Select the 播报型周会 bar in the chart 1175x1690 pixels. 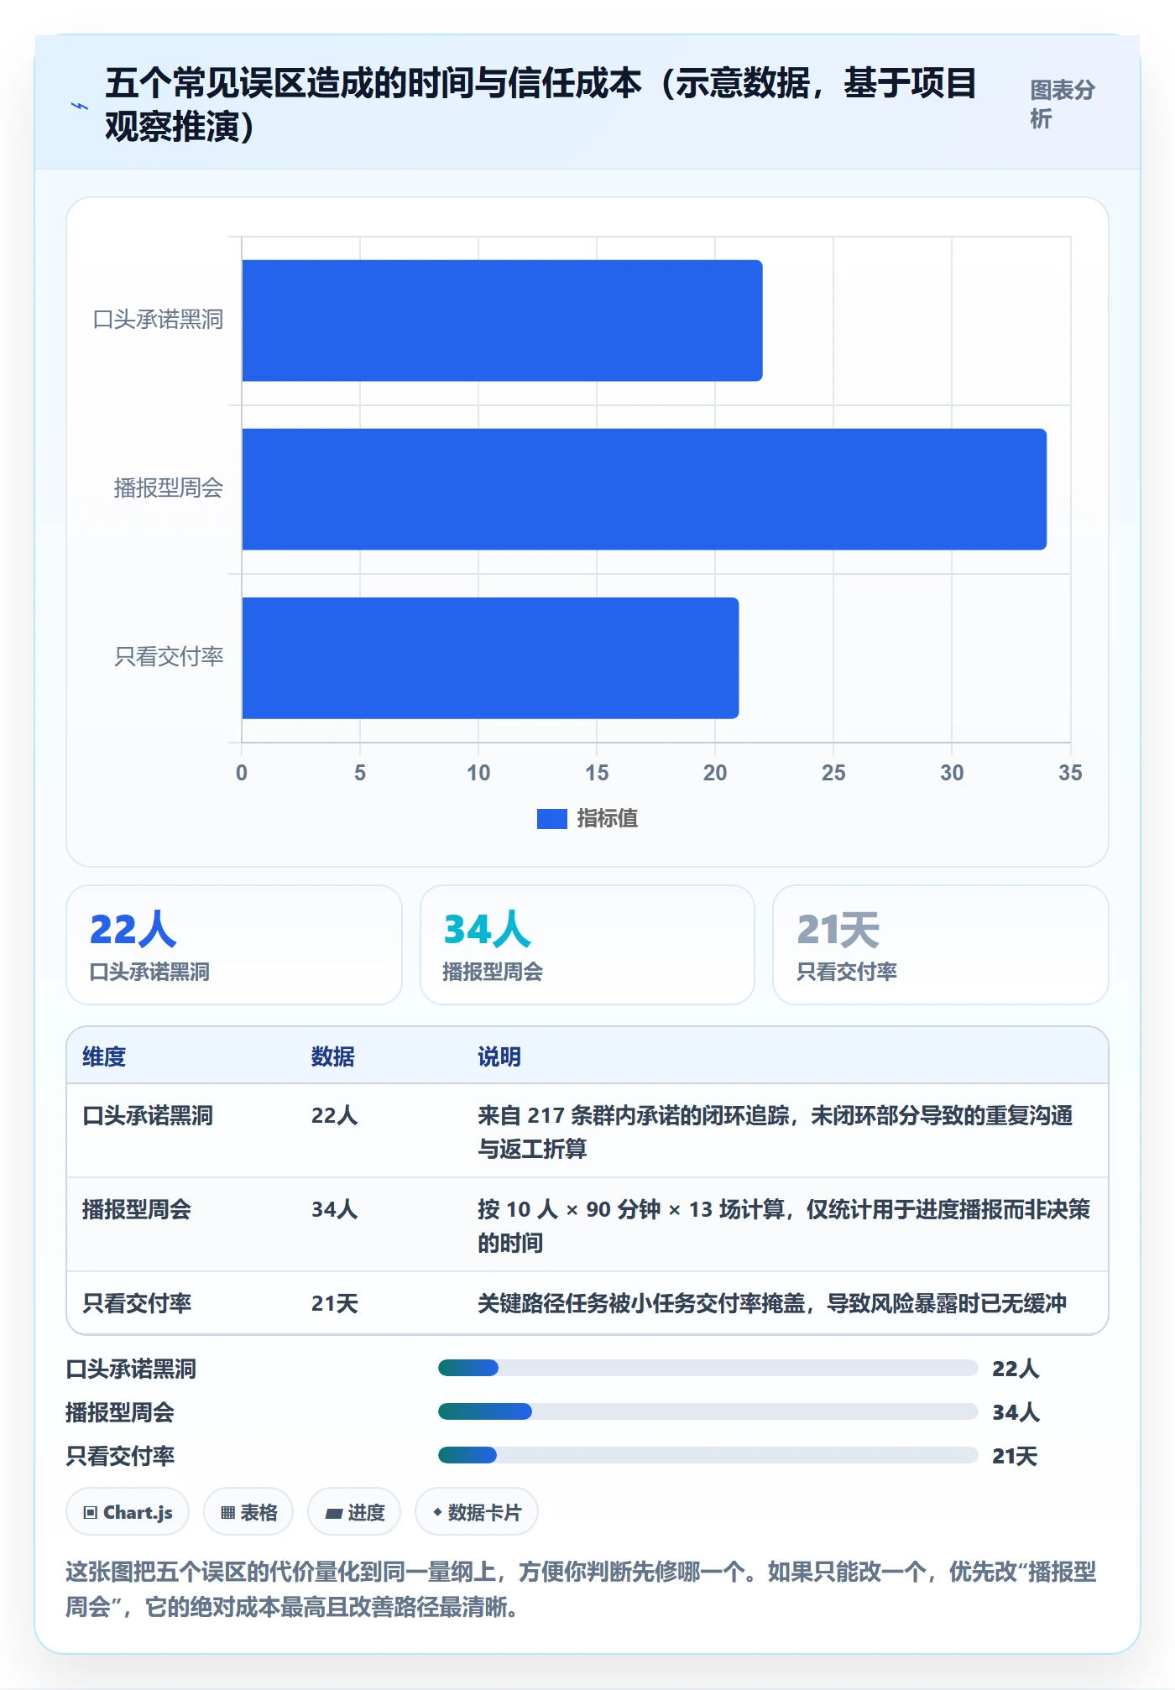644,489
